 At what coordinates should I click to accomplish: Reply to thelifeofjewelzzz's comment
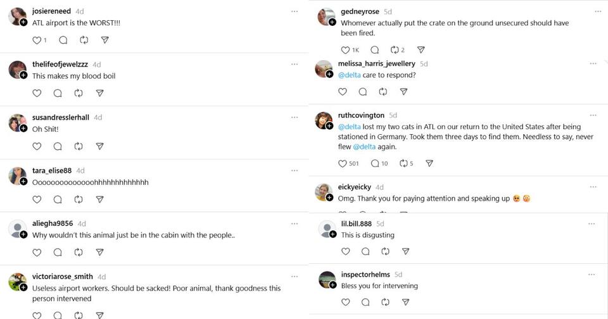[x=58, y=93]
